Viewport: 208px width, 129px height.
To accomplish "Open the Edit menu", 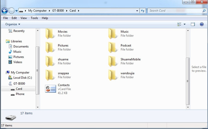I will 14,18.
